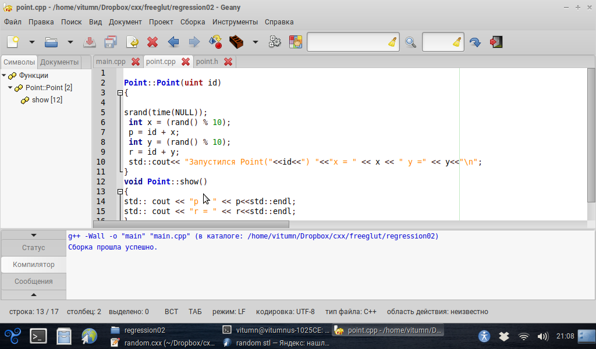
Task: Switch to point.h editor tab
Action: pyautogui.click(x=207, y=62)
